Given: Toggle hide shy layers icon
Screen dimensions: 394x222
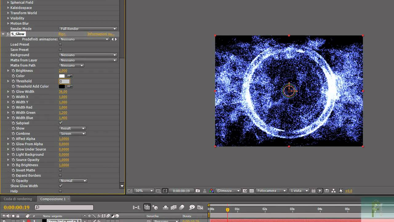Looking at the screenshot, I should (165, 208).
